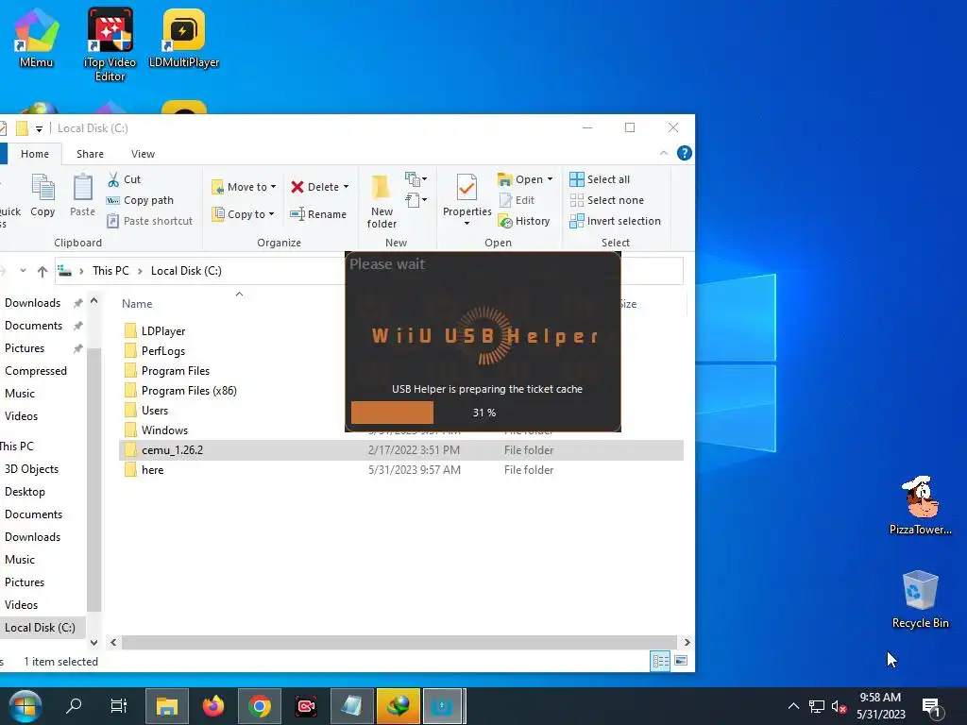967x725 pixels.
Task: Open Properties checkmark icon
Action: pyautogui.click(x=467, y=188)
